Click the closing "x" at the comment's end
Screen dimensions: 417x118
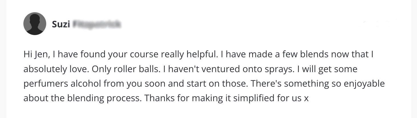coord(306,99)
